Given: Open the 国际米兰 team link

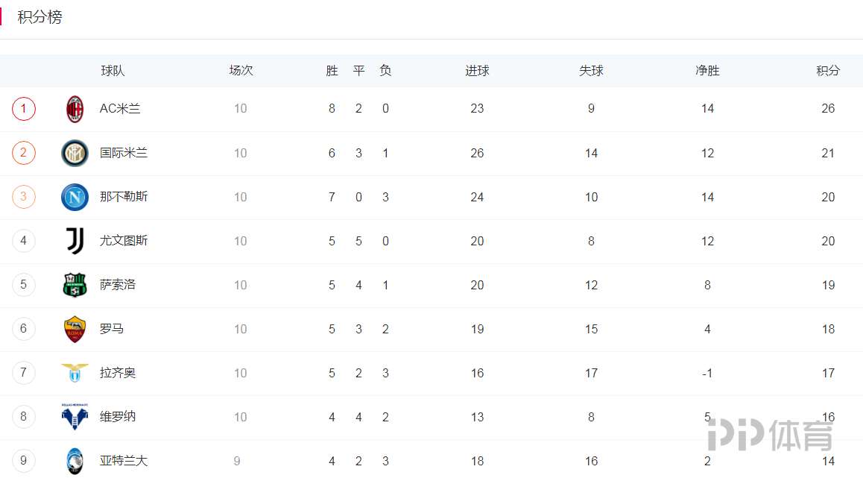Looking at the screenshot, I should [124, 153].
